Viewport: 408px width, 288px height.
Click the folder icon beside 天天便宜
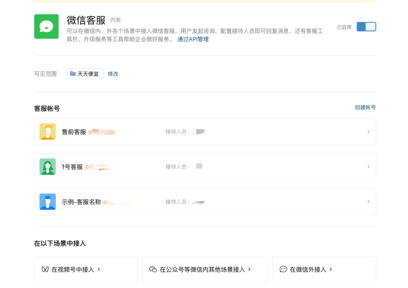pyautogui.click(x=73, y=74)
